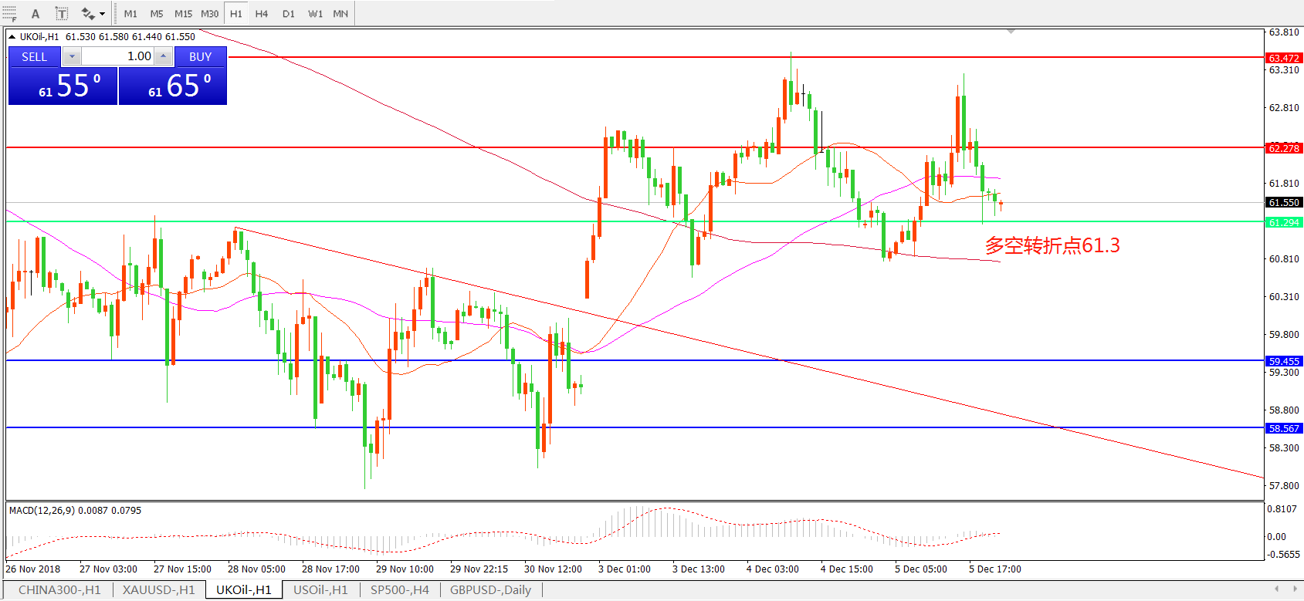Select the Fibonacci retracement tool
This screenshot has width=1304, height=601.
[9, 13]
